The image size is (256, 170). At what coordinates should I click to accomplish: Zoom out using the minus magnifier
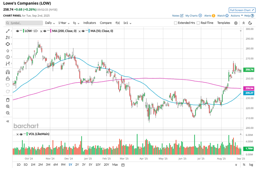[8, 113]
